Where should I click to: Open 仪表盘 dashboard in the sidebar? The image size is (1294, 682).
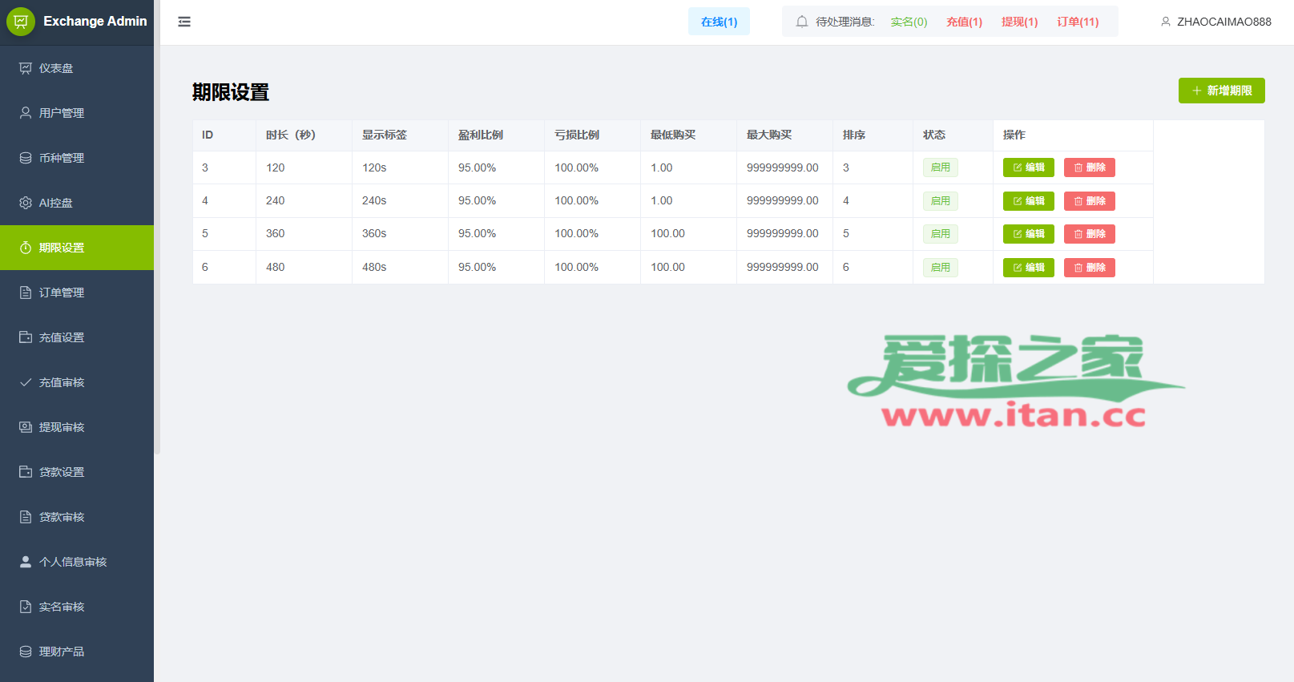[56, 68]
